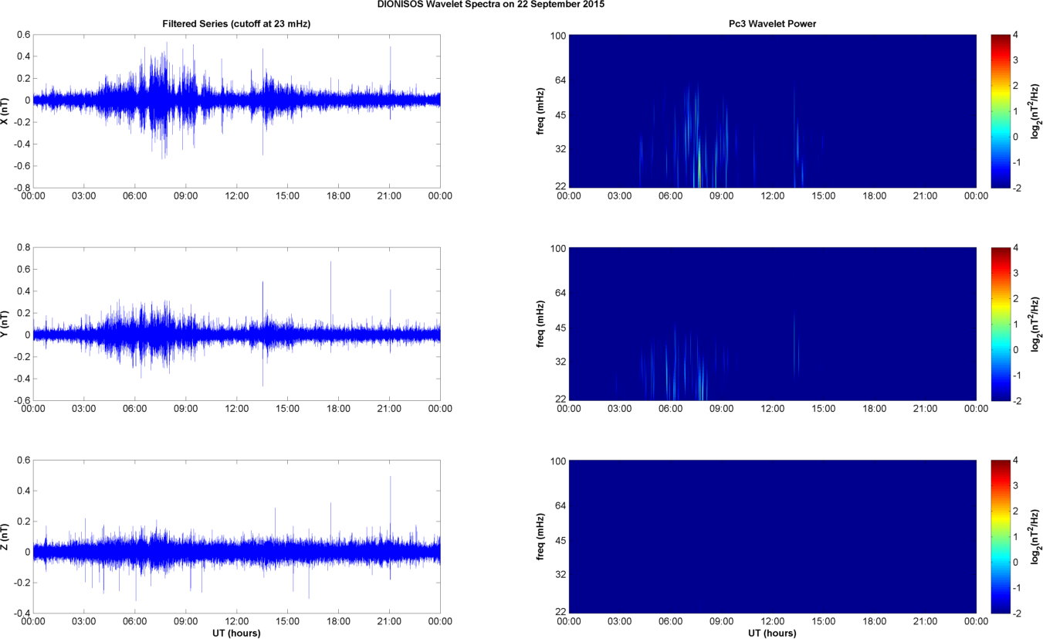The width and height of the screenshot is (1043, 639).
Task: Click the 100 mHz tick on the bottom spectrogram
Action: pyautogui.click(x=557, y=461)
